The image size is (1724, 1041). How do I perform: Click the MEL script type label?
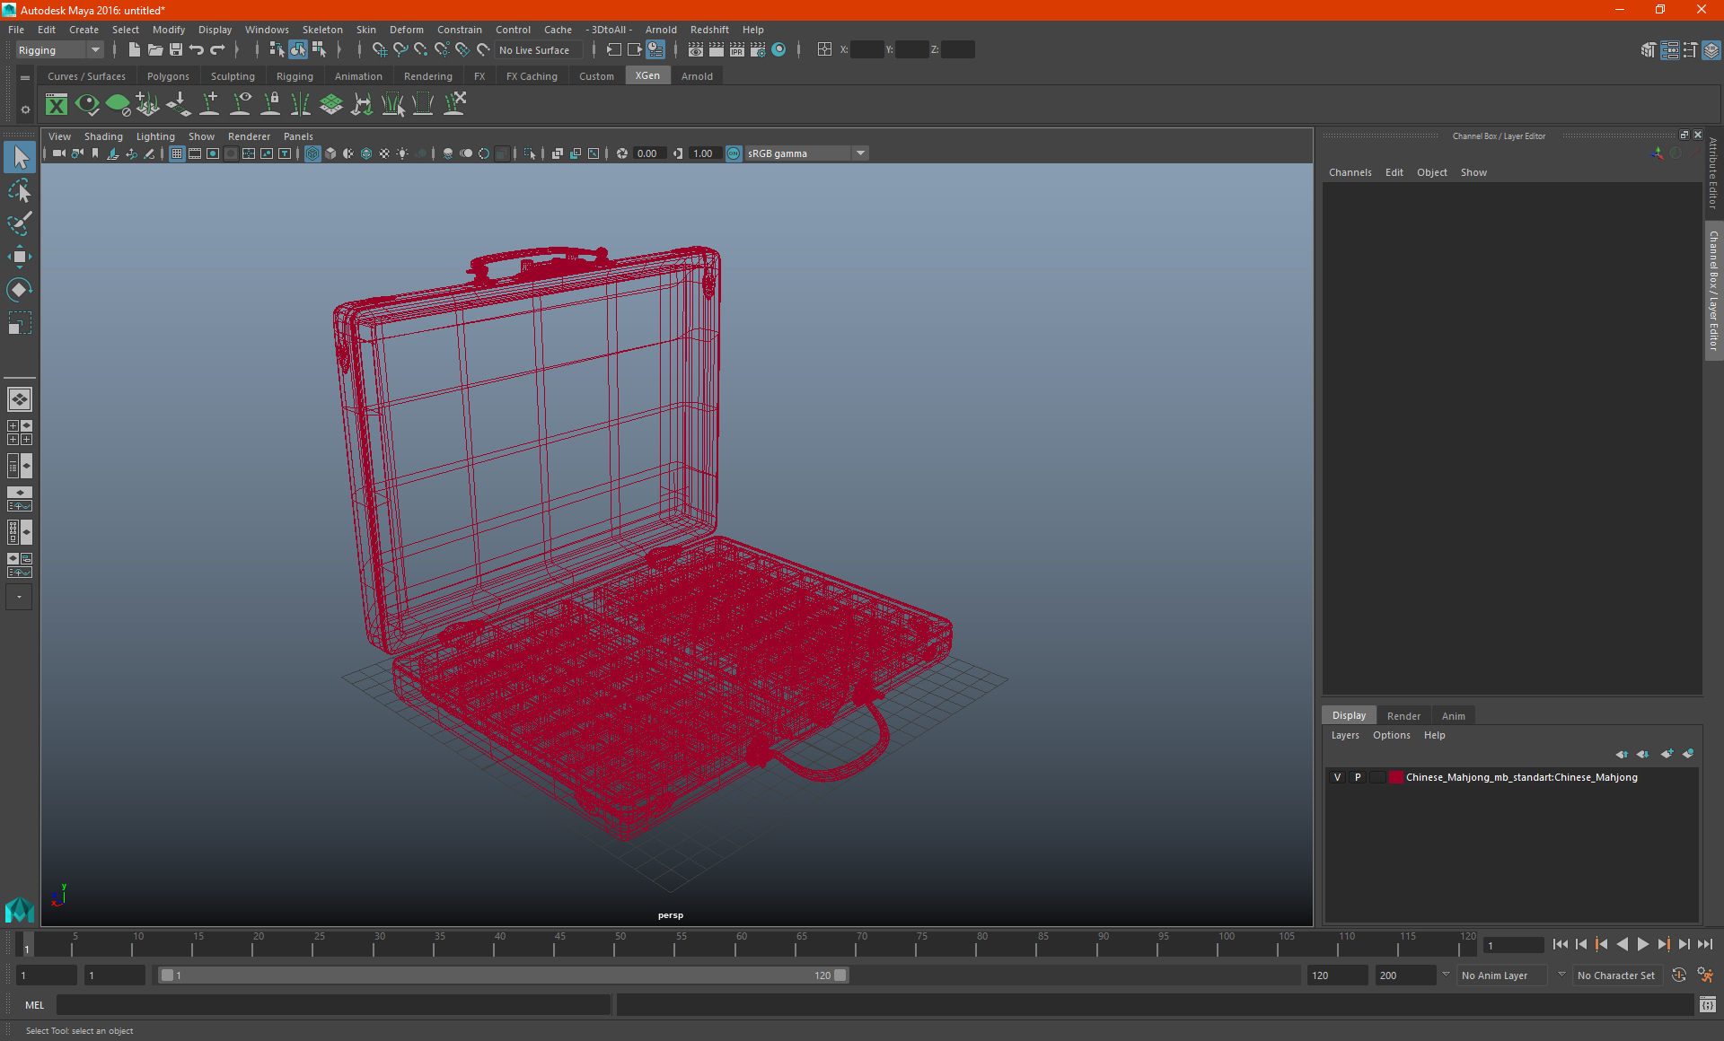click(35, 1005)
